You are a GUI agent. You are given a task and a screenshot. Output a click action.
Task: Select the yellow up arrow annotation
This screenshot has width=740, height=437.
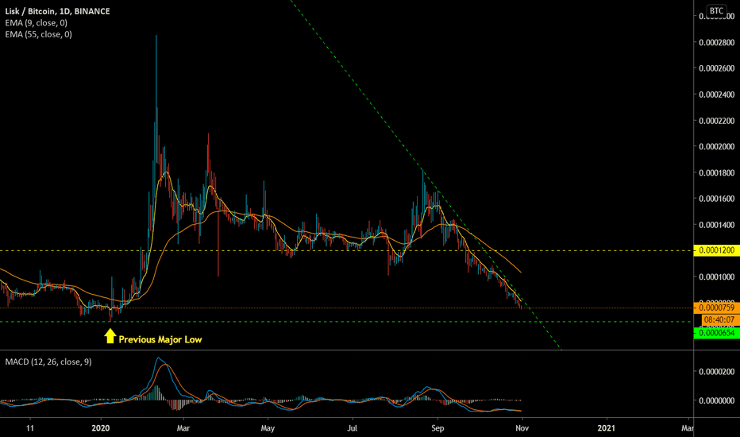point(110,336)
